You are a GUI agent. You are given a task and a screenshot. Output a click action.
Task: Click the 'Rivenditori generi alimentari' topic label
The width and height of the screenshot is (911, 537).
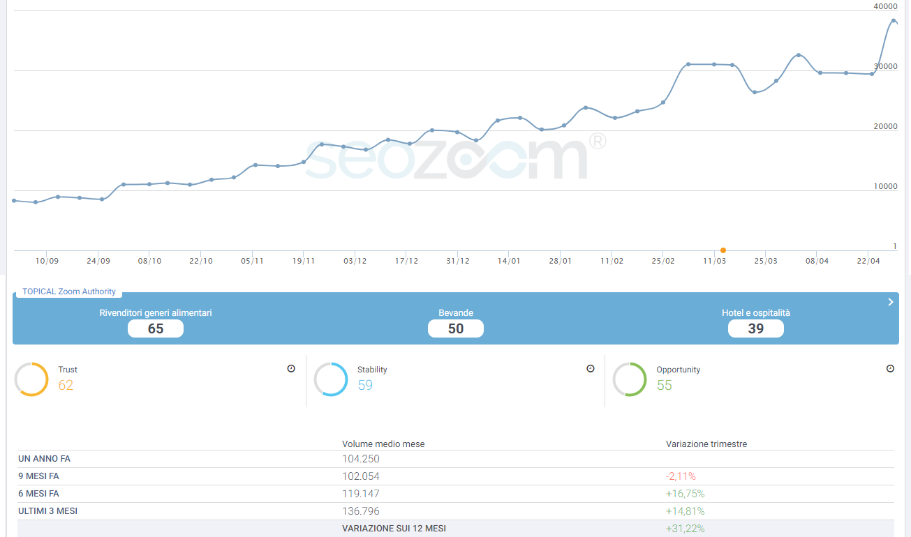click(x=156, y=313)
